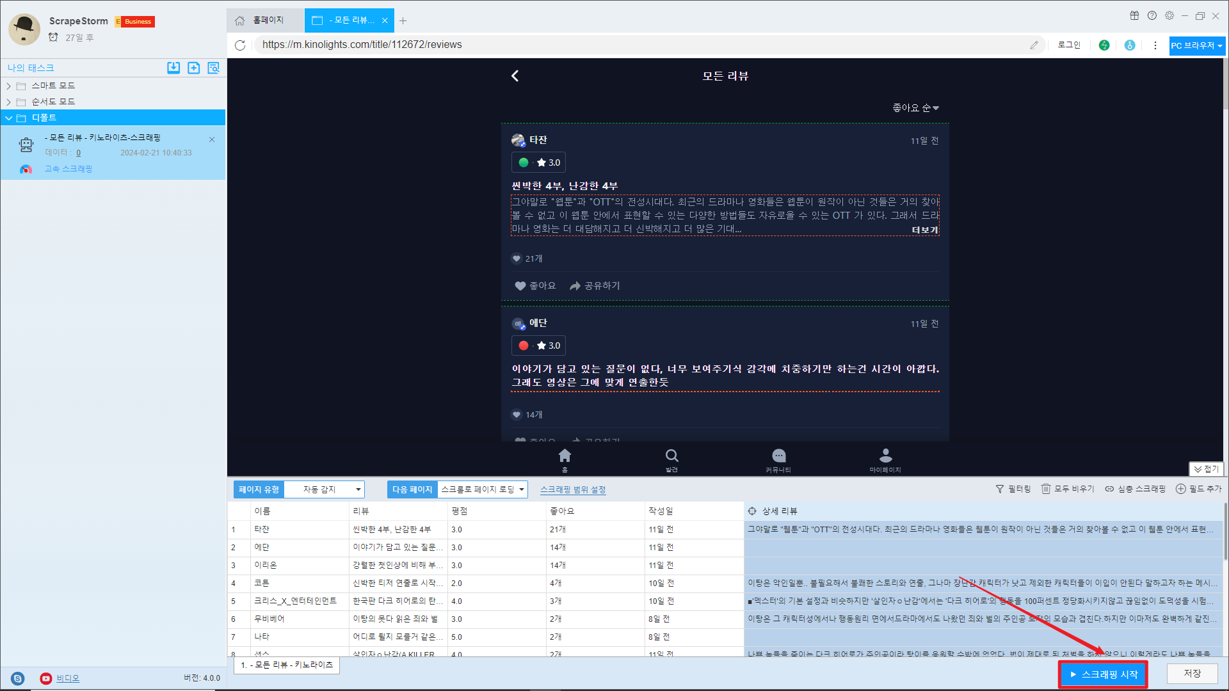
Task: Expand the 스마트 모드 tree folder
Action: point(9,86)
